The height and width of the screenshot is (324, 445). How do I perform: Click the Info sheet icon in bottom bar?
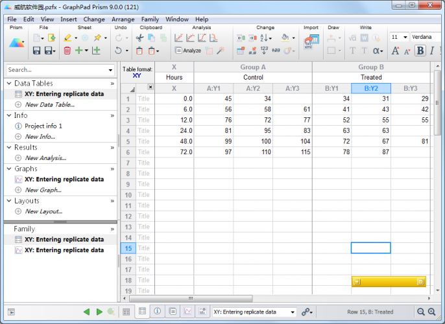(157, 311)
